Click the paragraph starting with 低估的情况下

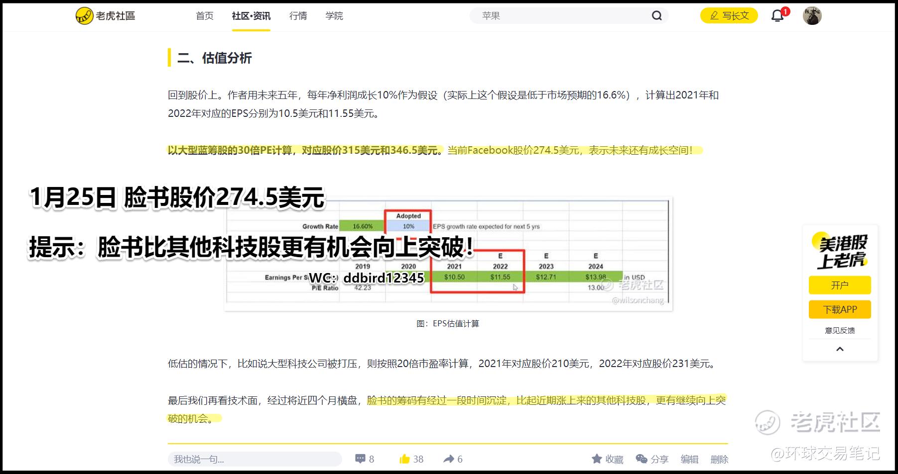tap(443, 364)
